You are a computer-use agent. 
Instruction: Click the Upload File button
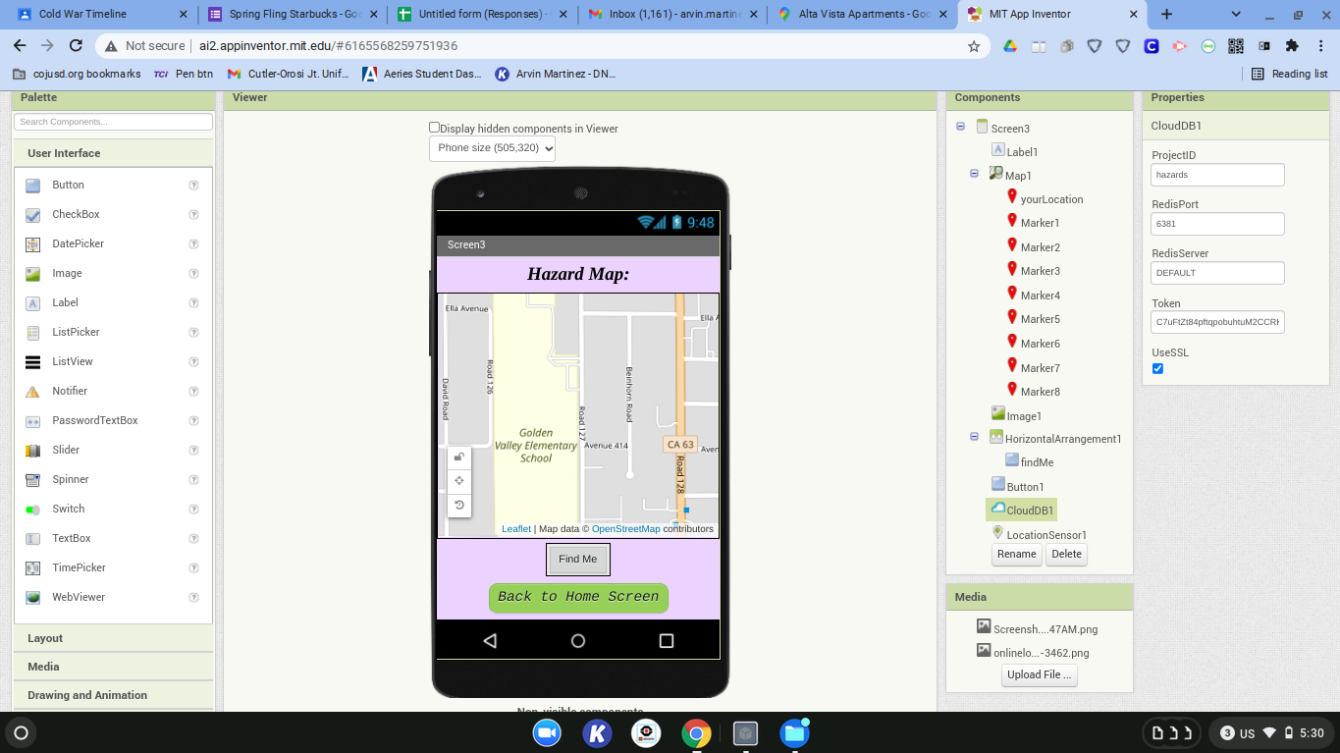(1040, 674)
